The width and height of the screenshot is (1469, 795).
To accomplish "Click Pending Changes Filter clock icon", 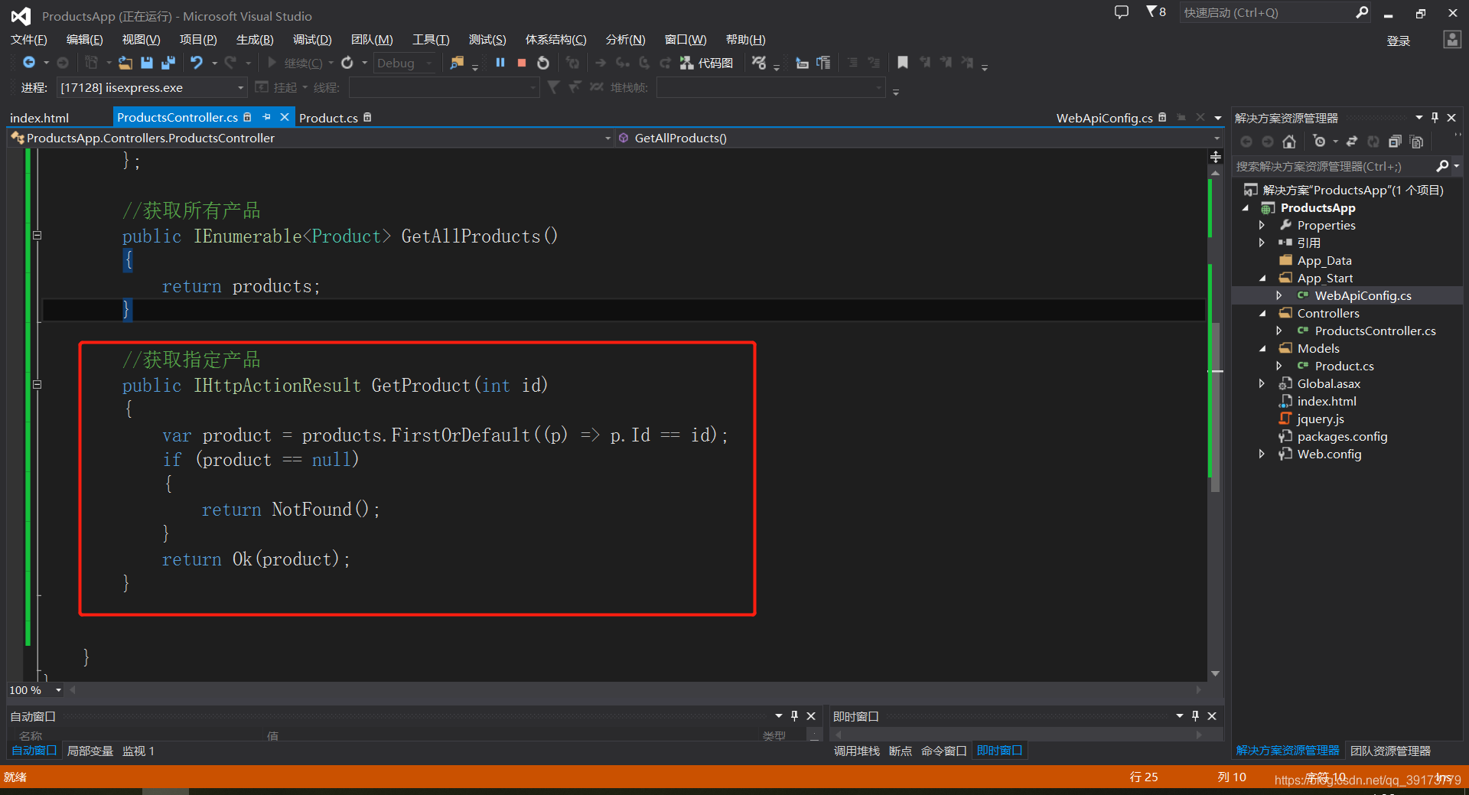I will click(x=1319, y=142).
